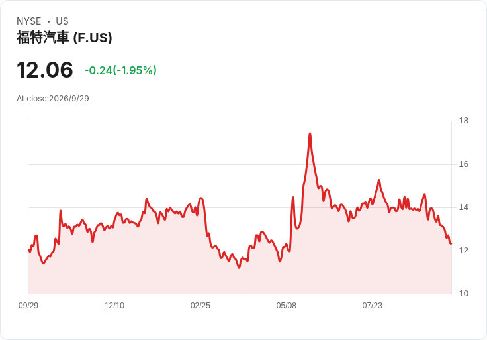Click the end point of the price line

pos(451,244)
